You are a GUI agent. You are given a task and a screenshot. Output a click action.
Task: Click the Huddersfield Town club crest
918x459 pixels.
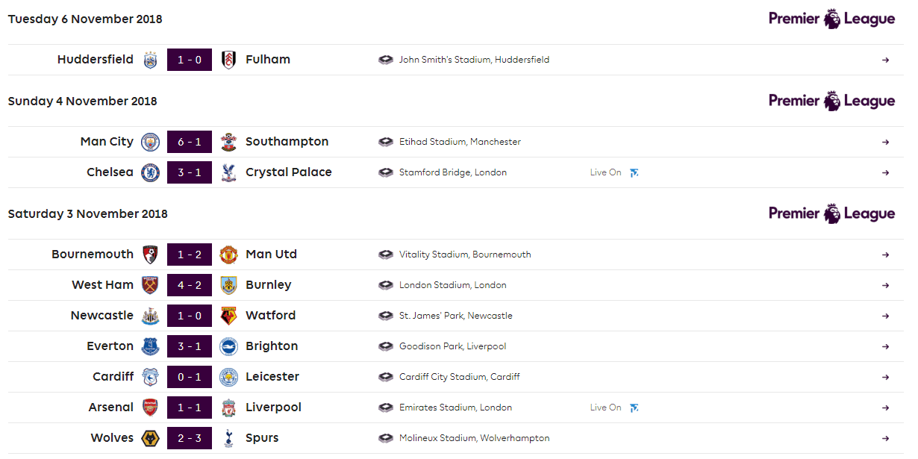tap(150, 59)
